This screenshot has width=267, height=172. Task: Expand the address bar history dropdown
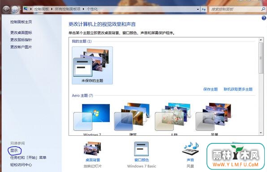pos(198,9)
